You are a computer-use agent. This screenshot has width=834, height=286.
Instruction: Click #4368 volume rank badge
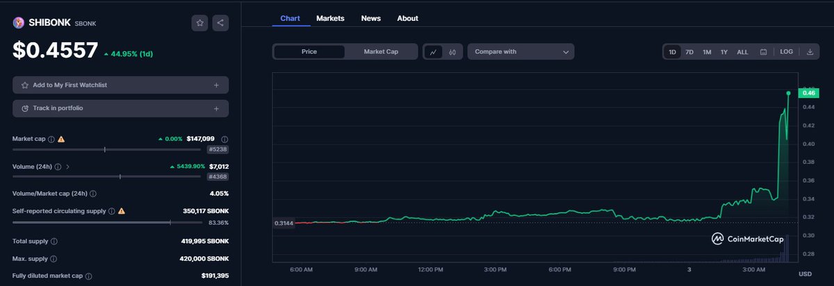[x=218, y=177]
